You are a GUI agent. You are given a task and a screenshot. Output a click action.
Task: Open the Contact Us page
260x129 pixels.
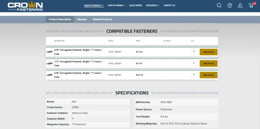pyautogui.click(x=169, y=5)
